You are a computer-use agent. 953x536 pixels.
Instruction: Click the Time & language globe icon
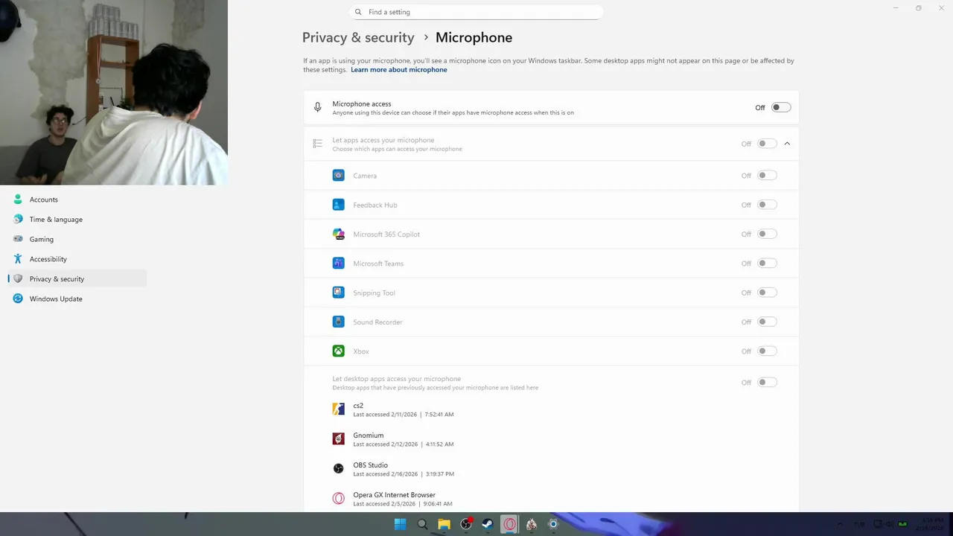point(18,220)
